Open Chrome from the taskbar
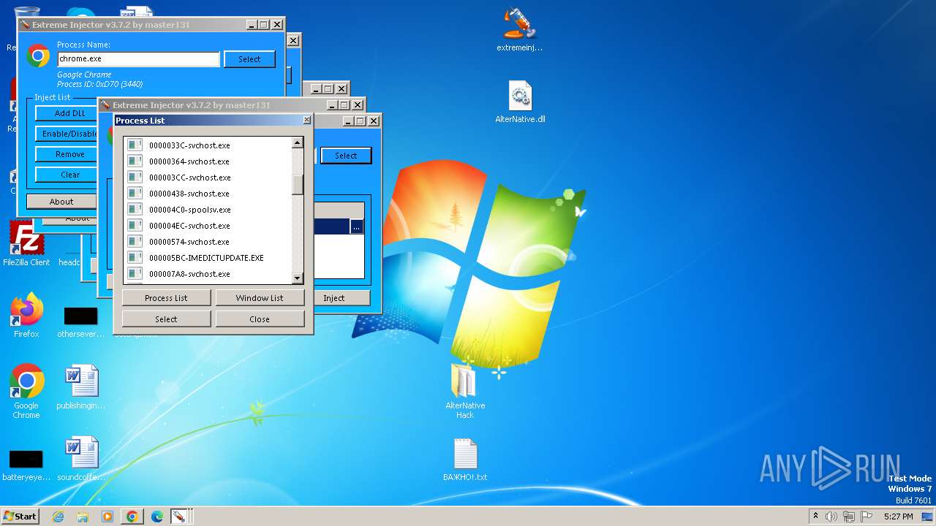This screenshot has height=526, width=936. [132, 517]
